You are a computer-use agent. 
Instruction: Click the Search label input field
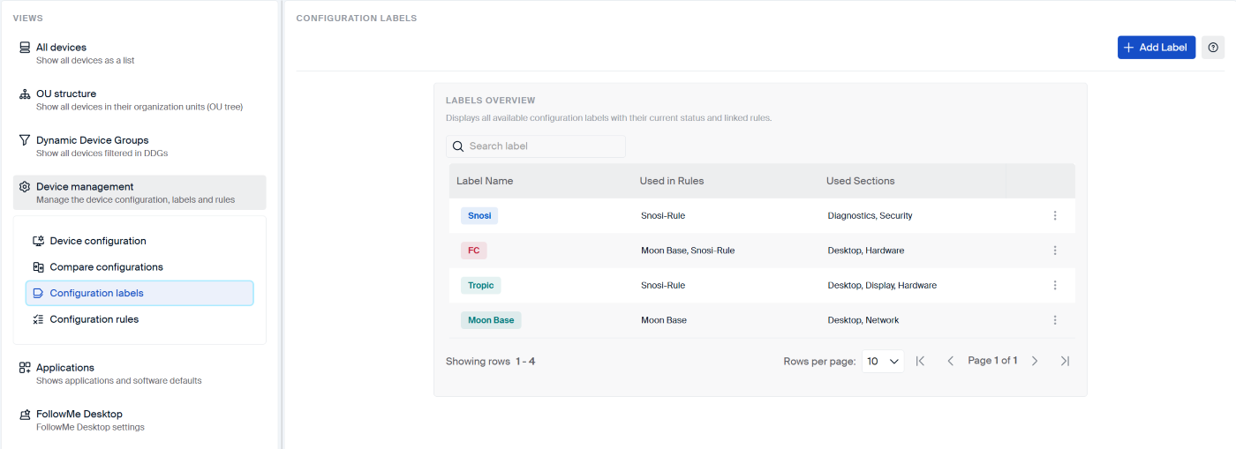coord(543,146)
